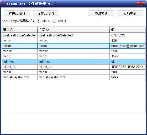This screenshot has width=147, height=135.
Task: Click the 打开sol文件 button
Action: (17, 13)
